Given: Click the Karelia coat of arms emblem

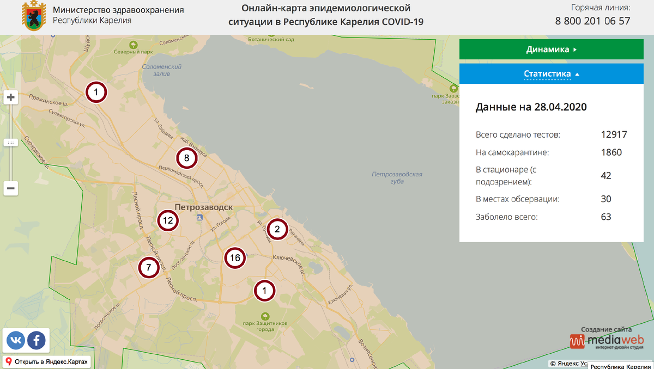Looking at the screenshot, I should [33, 16].
